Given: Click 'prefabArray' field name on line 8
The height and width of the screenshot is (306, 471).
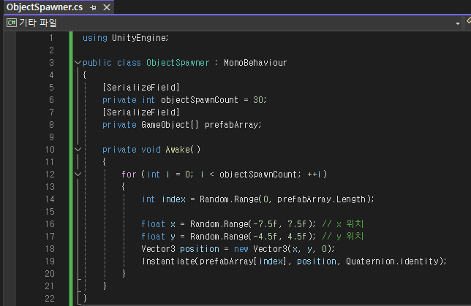Looking at the screenshot, I should pyautogui.click(x=231, y=124).
